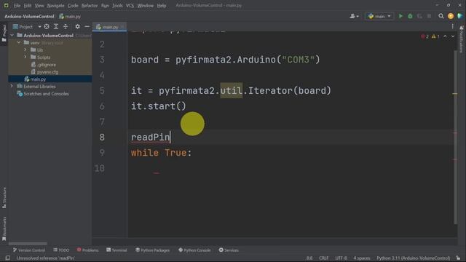Open the Run menu
This screenshot has width=466, height=262.
tap(105, 5)
